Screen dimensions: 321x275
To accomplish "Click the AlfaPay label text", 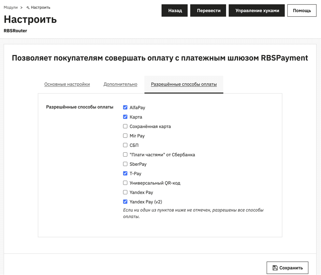I will point(138,108).
